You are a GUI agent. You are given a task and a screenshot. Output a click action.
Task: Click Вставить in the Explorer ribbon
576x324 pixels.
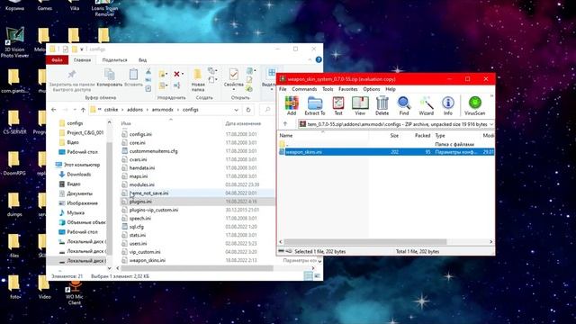click(x=133, y=78)
